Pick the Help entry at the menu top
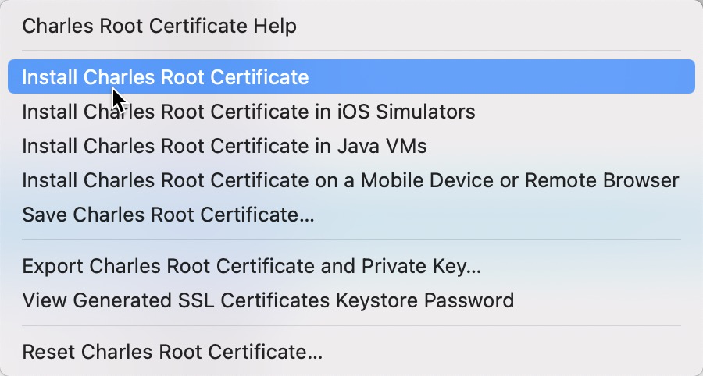 159,27
